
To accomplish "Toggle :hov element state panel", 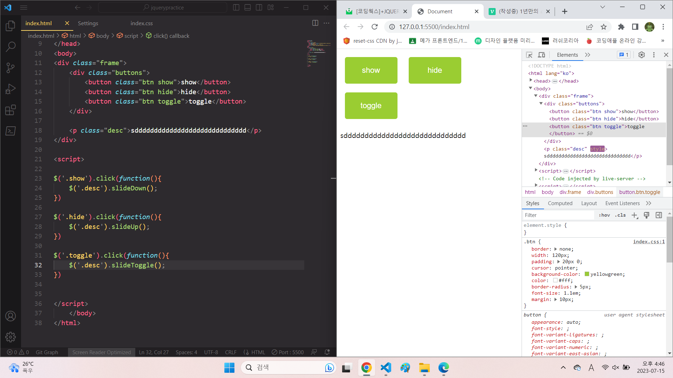I will point(604,215).
